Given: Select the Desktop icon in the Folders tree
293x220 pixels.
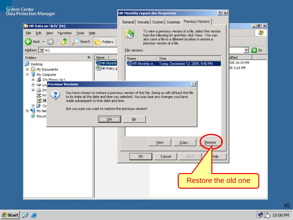Looking at the screenshot, I should pos(27,64).
